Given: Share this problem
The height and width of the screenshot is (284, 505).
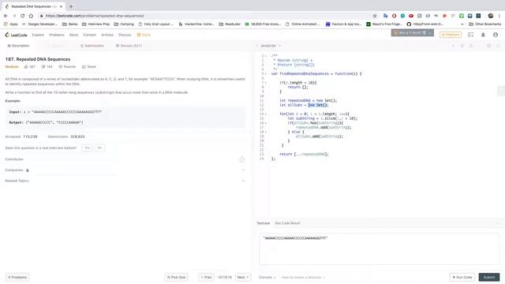Looking at the screenshot, I should coord(89,66).
